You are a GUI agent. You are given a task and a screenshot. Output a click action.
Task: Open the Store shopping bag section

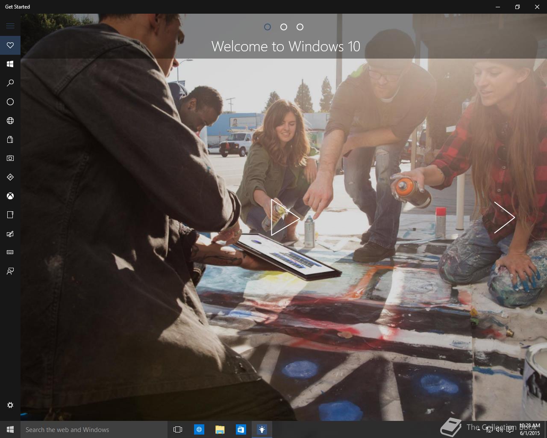(10, 139)
